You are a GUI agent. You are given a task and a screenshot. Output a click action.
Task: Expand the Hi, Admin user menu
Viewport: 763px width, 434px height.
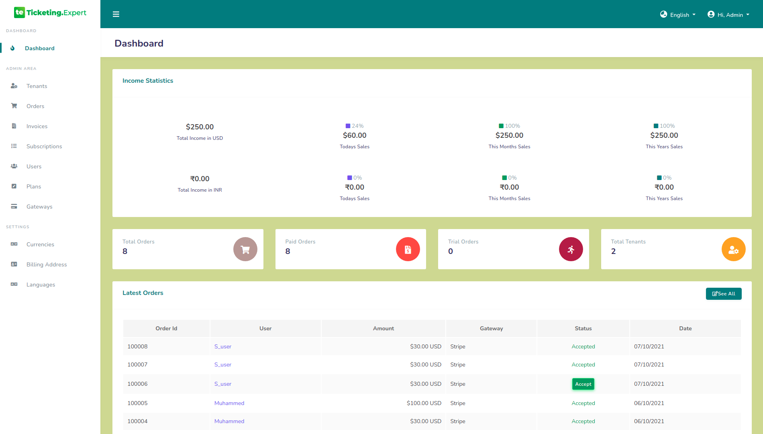click(728, 15)
